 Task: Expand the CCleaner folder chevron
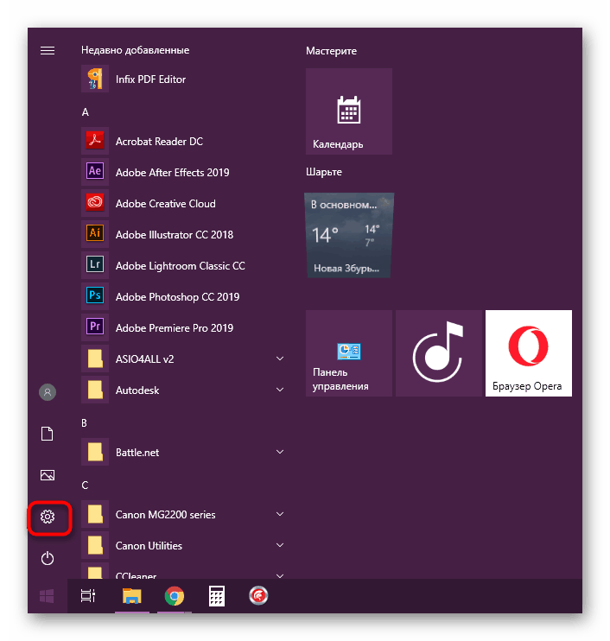click(x=280, y=575)
